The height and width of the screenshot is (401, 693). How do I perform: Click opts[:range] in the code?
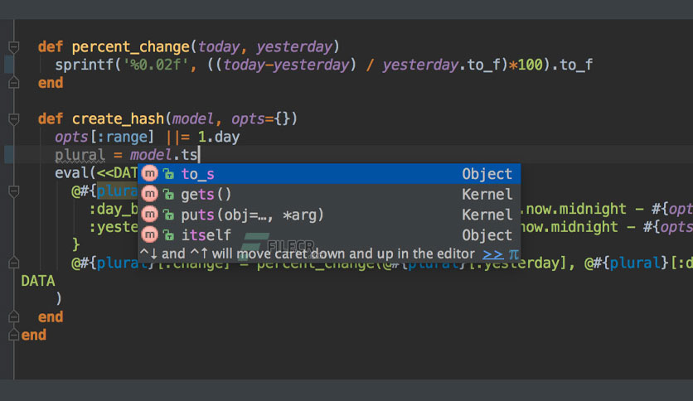[x=104, y=137]
